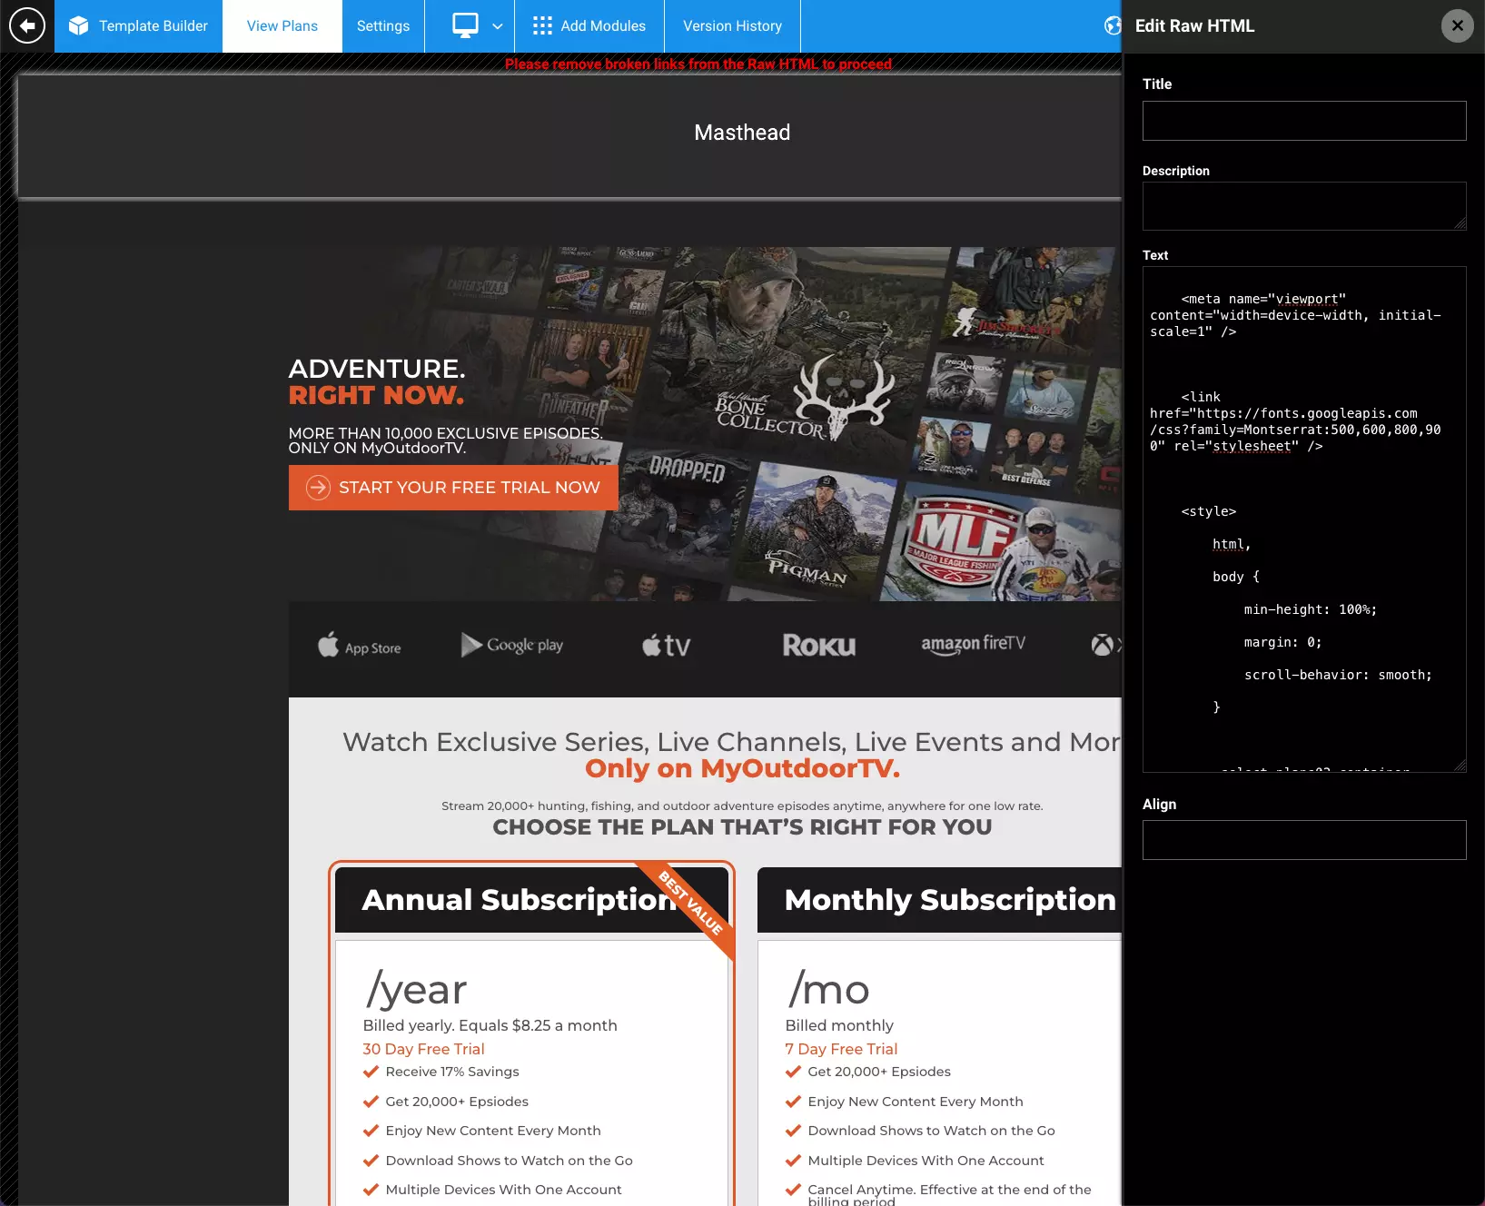Screen dimensions: 1485x1206
Task: Click inside the Text HTML editor
Action: coord(1304,519)
